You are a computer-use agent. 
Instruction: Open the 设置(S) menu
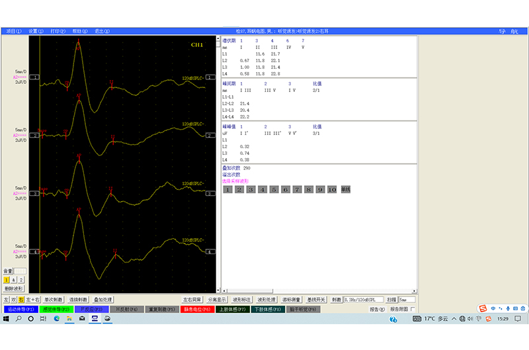pos(36,31)
